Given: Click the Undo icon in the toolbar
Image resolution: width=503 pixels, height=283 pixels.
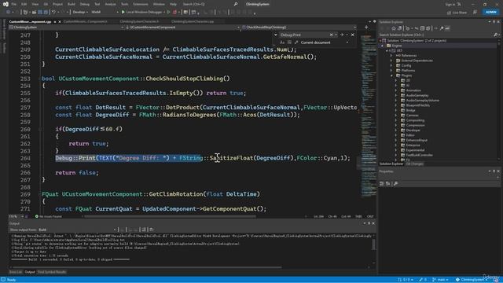Looking at the screenshot, I should point(53,12).
